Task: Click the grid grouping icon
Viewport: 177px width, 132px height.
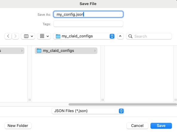Action: 42,36
